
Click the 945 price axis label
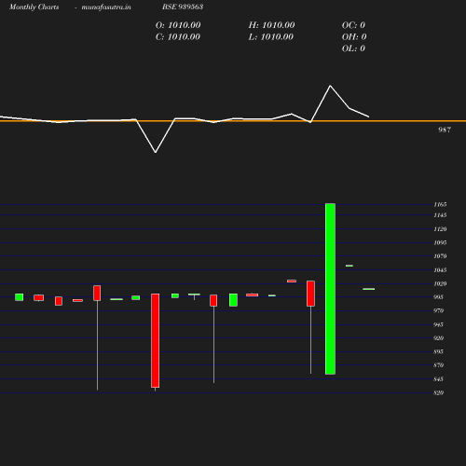[438, 324]
